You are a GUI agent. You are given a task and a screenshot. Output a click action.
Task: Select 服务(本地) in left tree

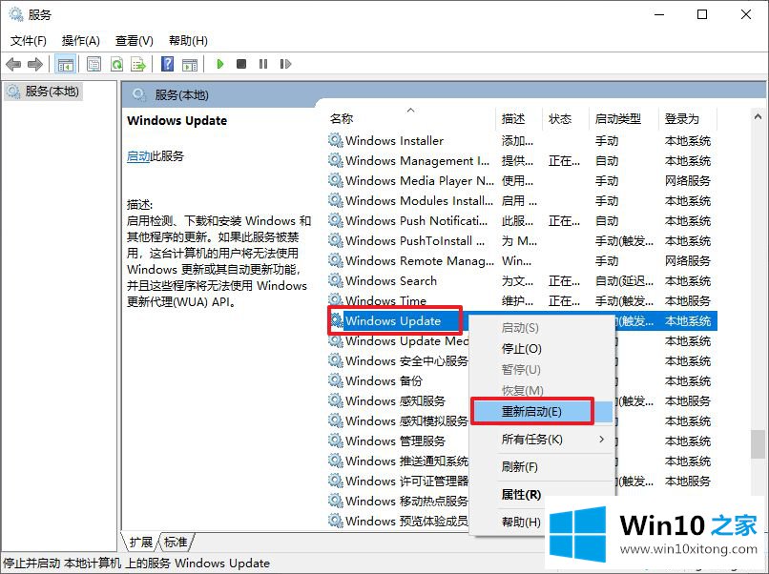coord(52,92)
